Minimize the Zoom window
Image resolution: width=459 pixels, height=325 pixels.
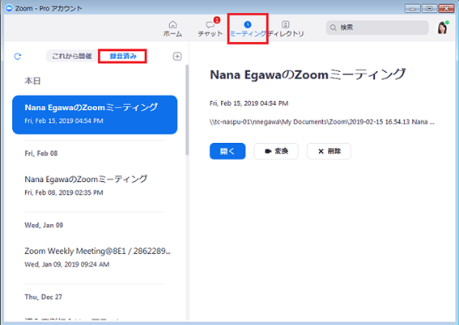point(413,8)
